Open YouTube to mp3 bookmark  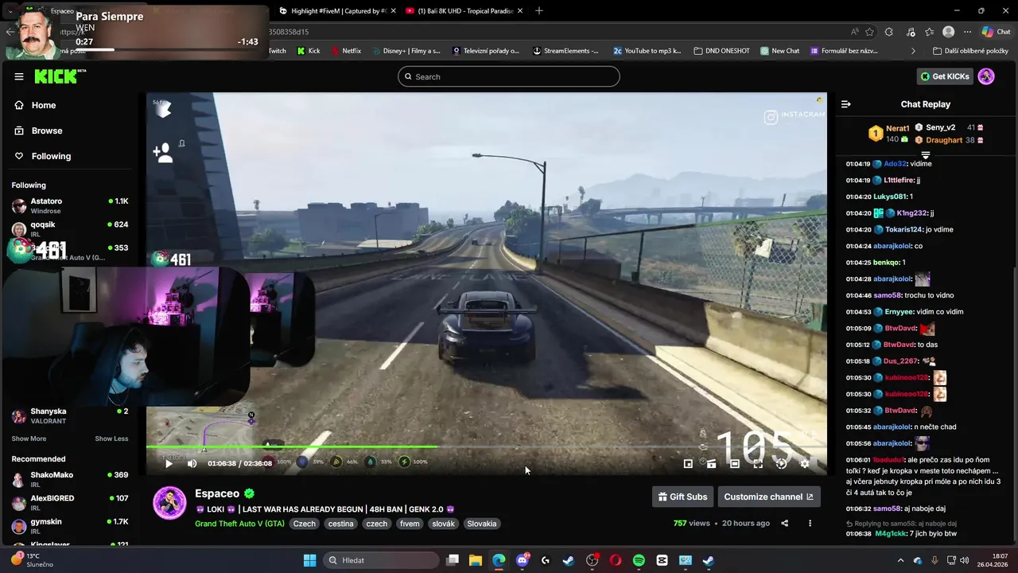[647, 51]
